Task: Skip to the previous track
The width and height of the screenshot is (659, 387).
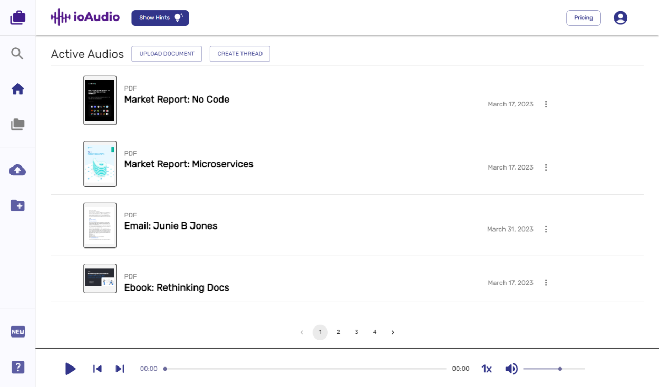Action: pos(97,369)
